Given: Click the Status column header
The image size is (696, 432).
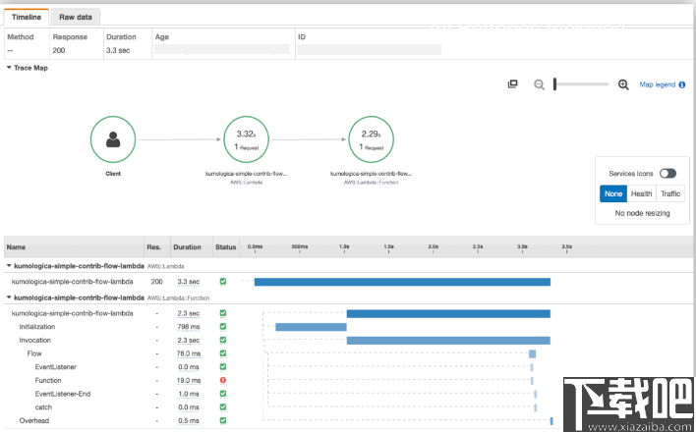Looking at the screenshot, I should pos(225,247).
